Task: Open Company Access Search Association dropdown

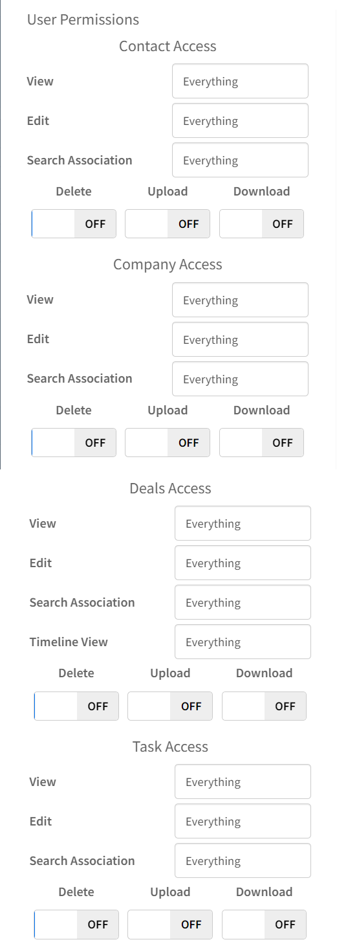Action: click(x=240, y=379)
